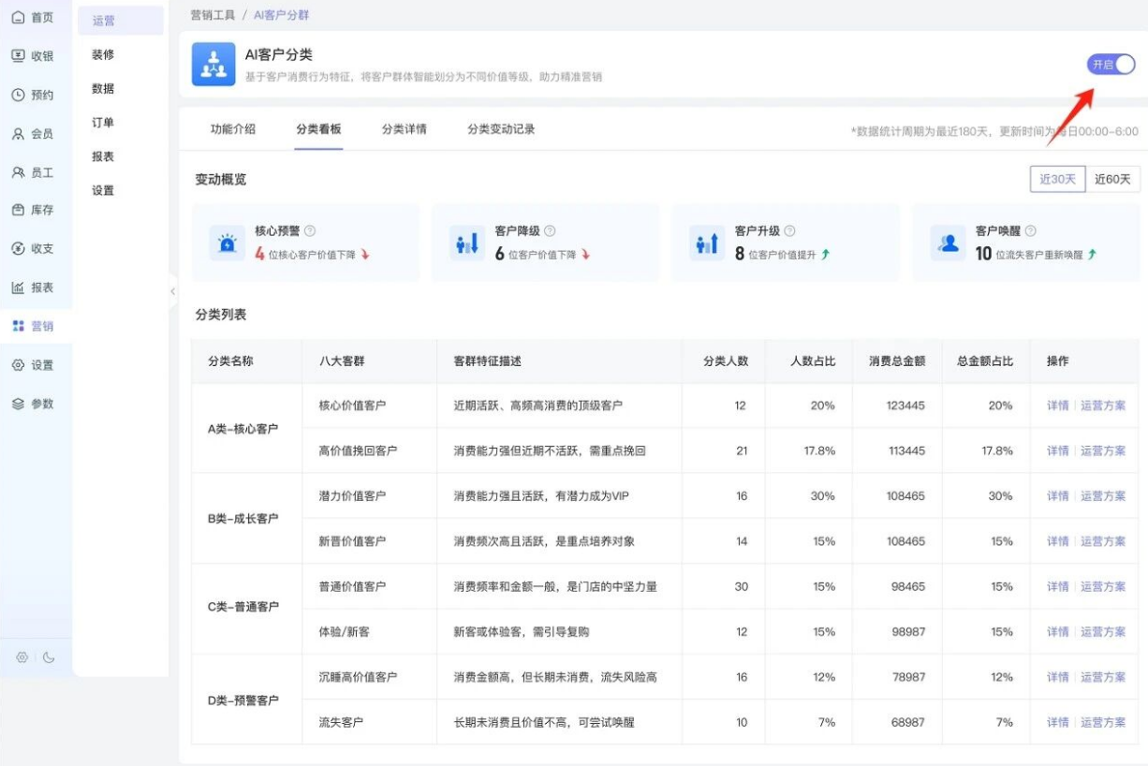
Task: Click the 库存 inventory icon
Action: [18, 210]
